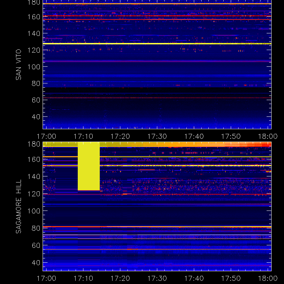Click the SAN VITO axis label
This screenshot has height=284, width=284.
(x=18, y=65)
